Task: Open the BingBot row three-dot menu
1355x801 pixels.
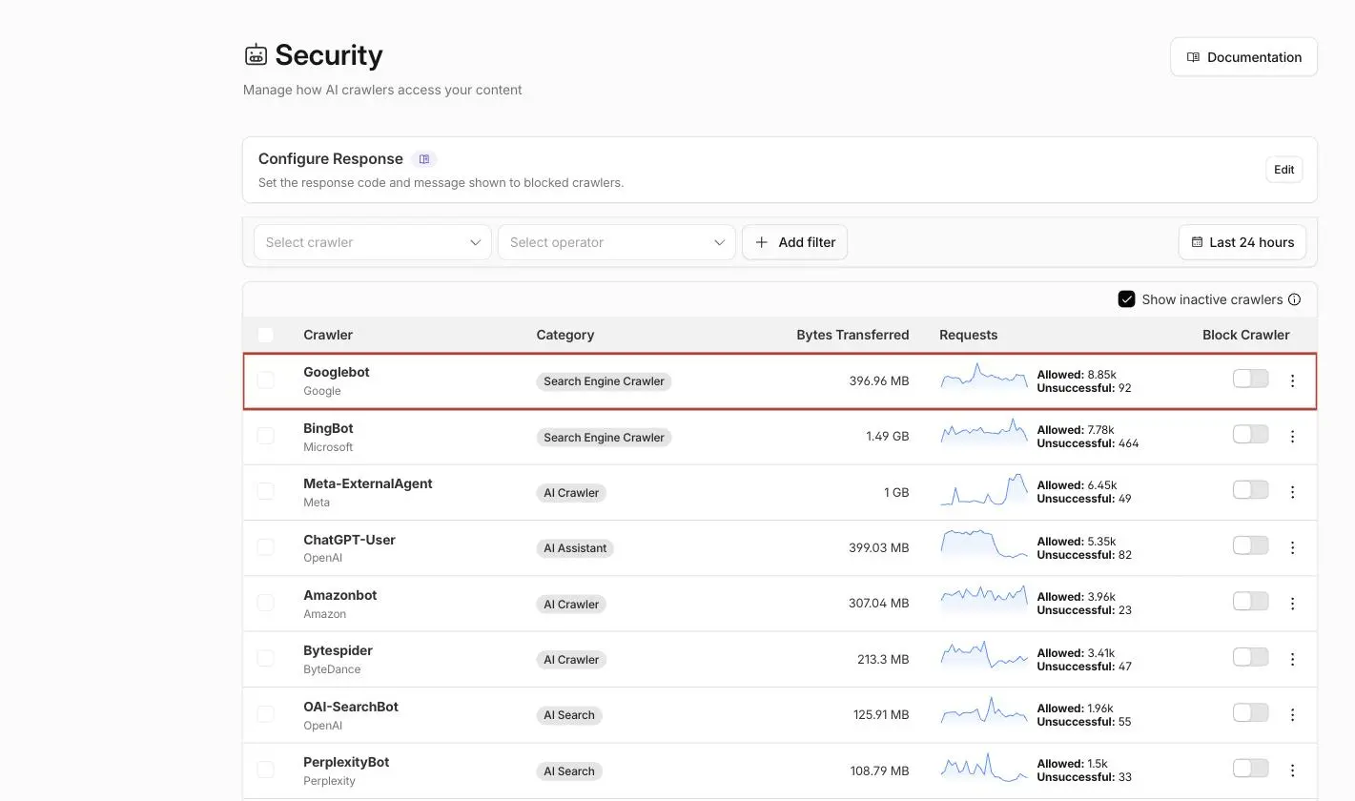Action: [1292, 437]
